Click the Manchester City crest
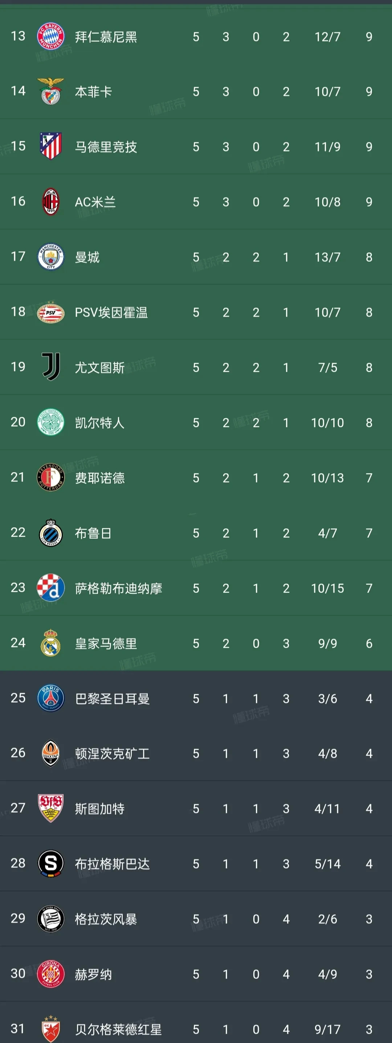392x1043 pixels. click(x=50, y=257)
